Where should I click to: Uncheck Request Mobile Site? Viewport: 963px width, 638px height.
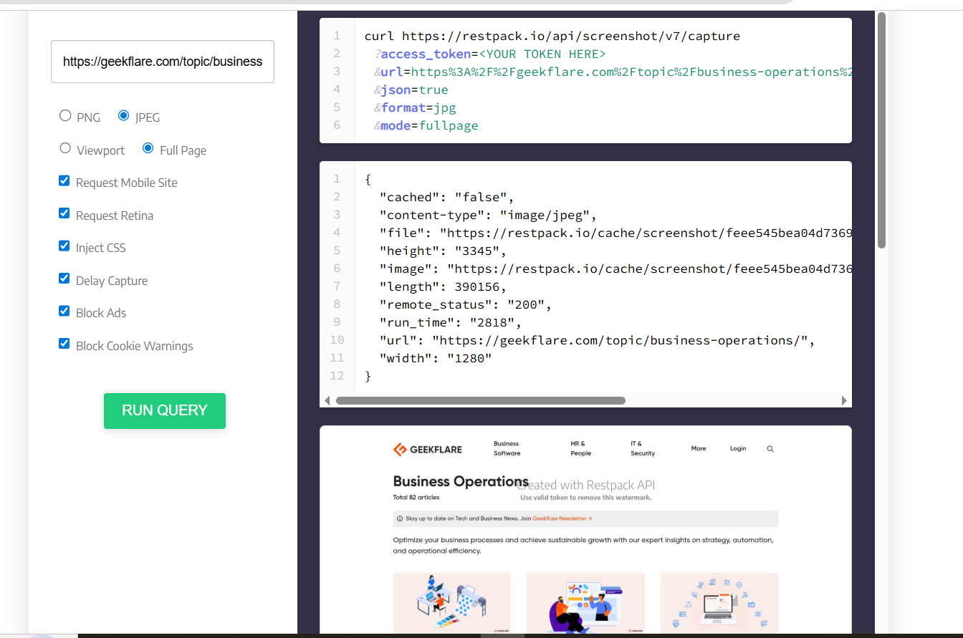click(x=64, y=180)
